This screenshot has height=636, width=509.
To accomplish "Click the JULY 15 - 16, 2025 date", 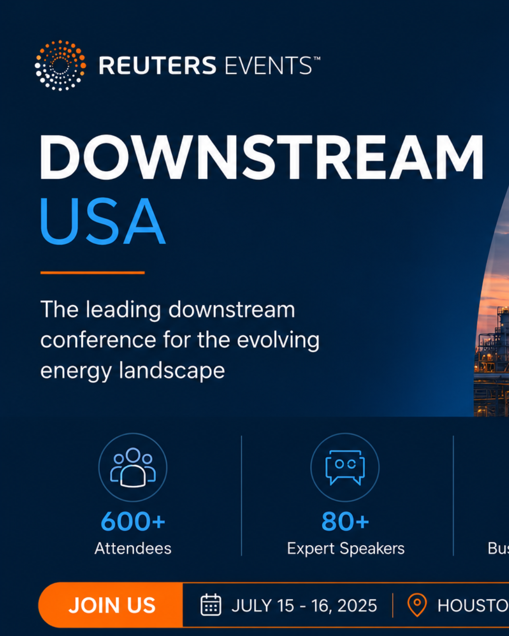I will 304,605.
